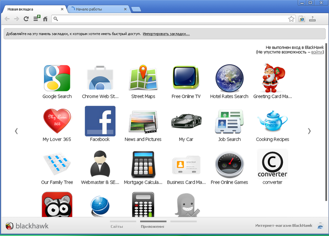The height and width of the screenshot is (236, 329).
Task: Open the Mortgage Calculator app
Action: pos(143,164)
